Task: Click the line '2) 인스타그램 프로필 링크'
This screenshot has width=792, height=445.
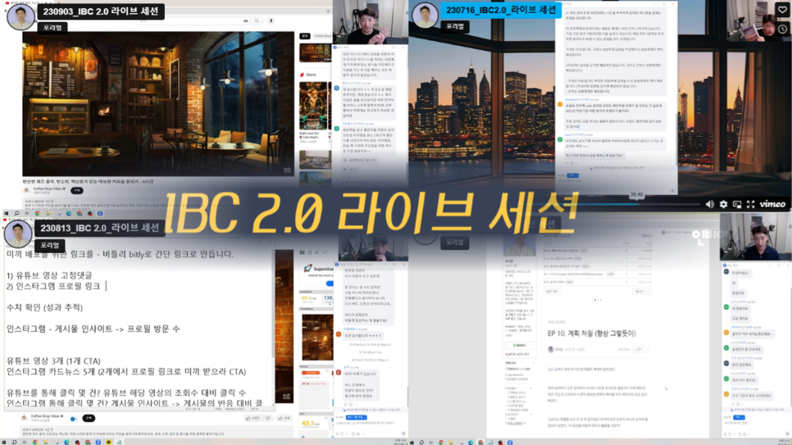Action: (53, 286)
